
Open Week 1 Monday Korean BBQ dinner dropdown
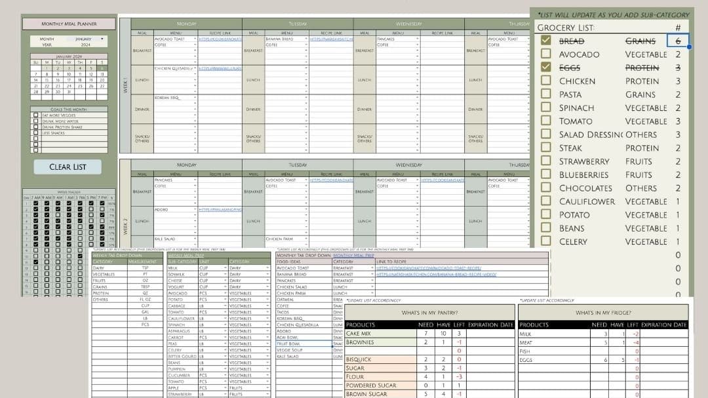coord(195,98)
